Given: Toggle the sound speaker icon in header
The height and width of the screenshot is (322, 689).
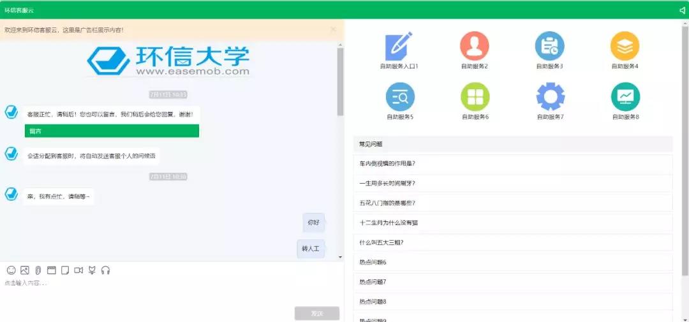Looking at the screenshot, I should tap(682, 11).
